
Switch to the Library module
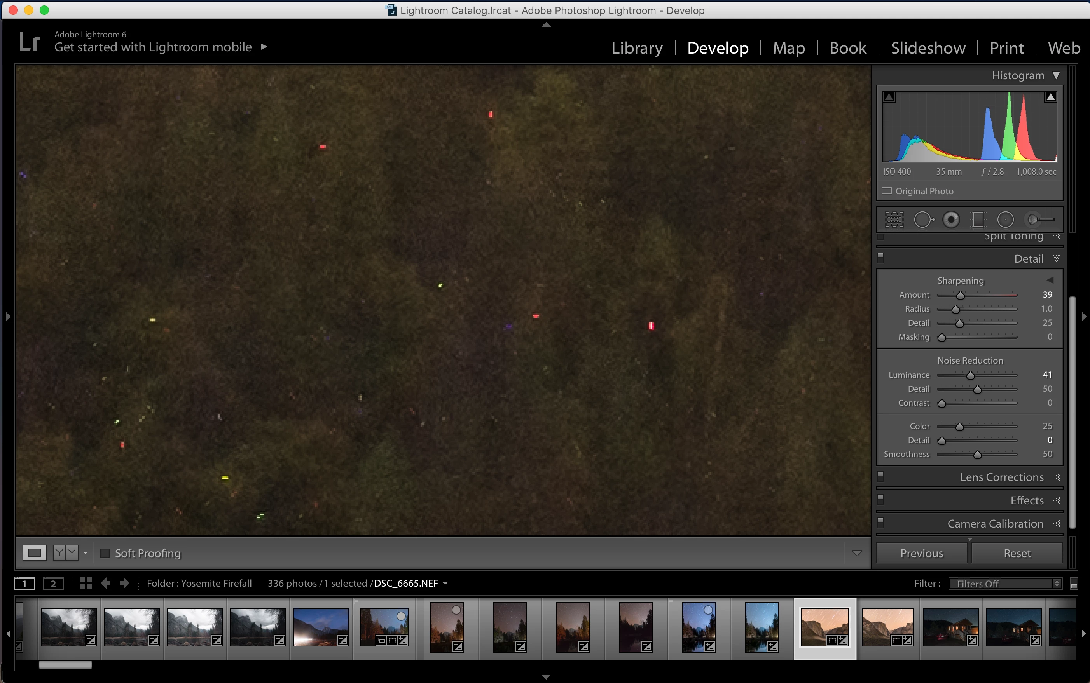click(x=637, y=48)
